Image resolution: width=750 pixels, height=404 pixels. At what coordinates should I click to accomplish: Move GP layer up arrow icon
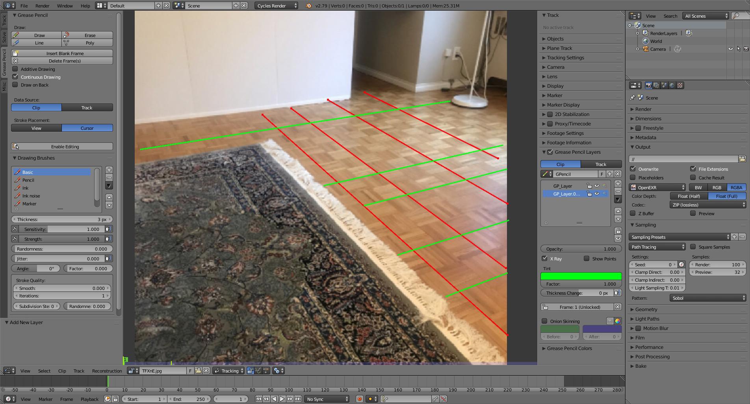[x=618, y=211]
